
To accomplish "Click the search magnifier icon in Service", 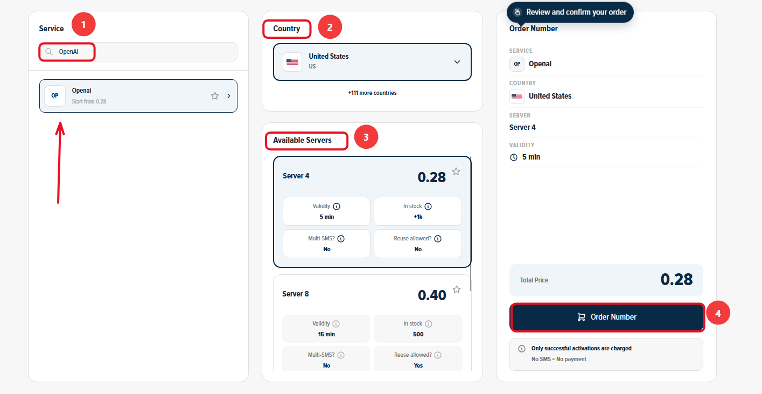I will coord(49,52).
